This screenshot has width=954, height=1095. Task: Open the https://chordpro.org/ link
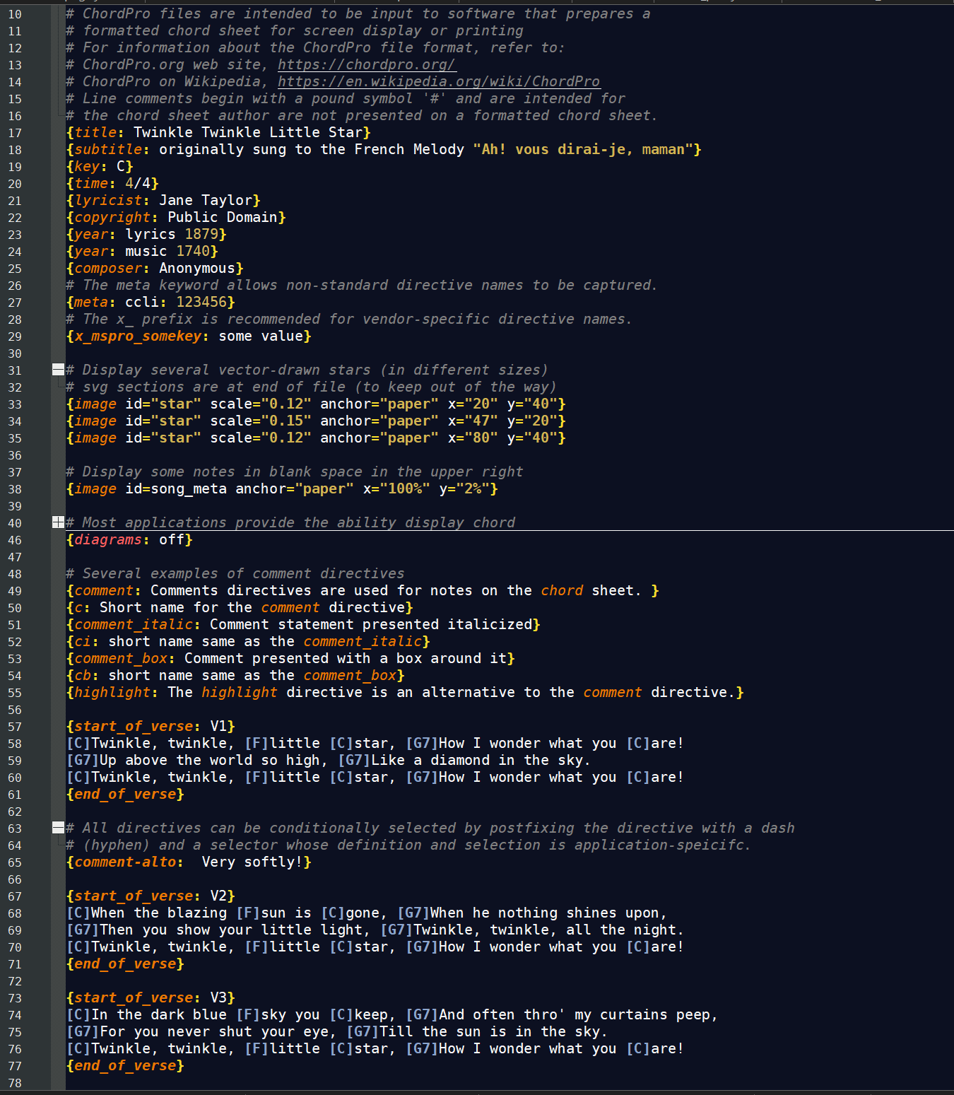[367, 64]
